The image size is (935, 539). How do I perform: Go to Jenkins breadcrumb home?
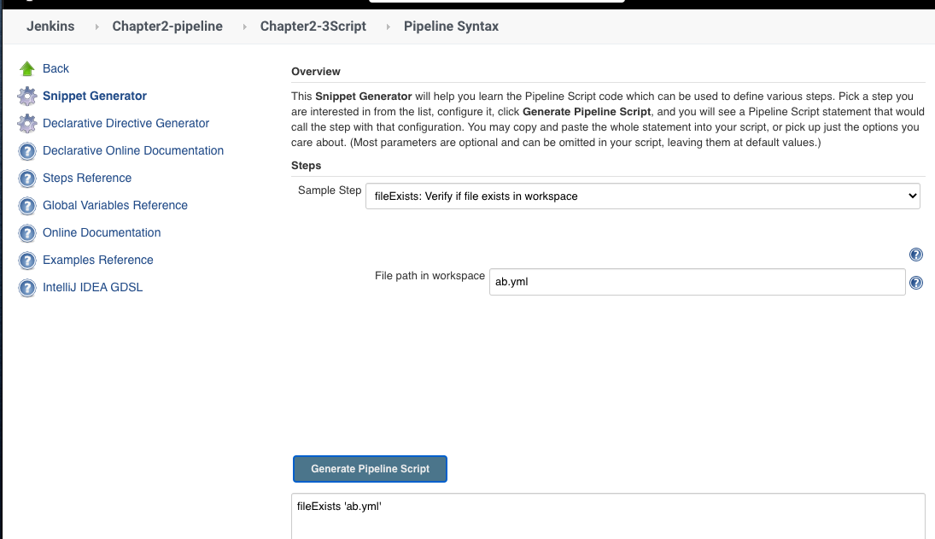point(50,26)
